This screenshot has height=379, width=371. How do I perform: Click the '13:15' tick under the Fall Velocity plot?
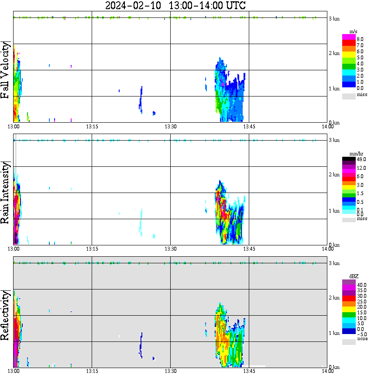coord(92,127)
